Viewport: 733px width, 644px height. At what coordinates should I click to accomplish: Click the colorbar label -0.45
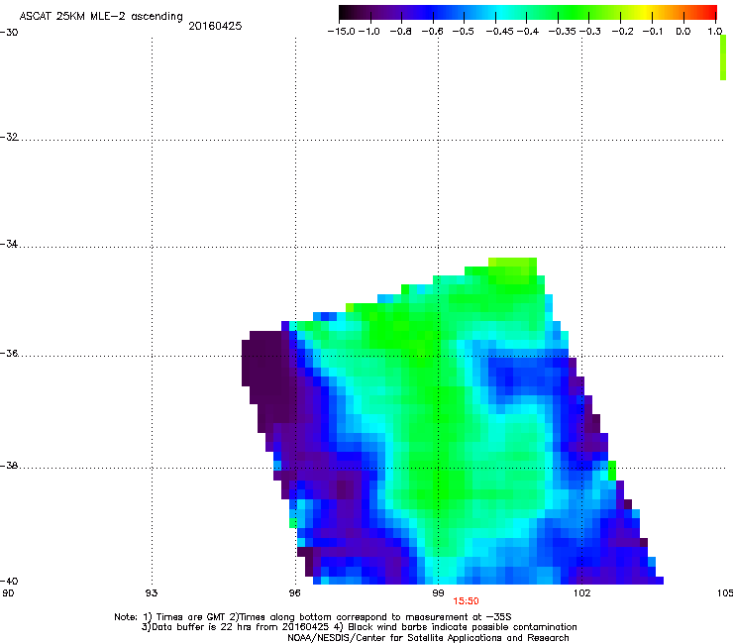click(x=499, y=32)
